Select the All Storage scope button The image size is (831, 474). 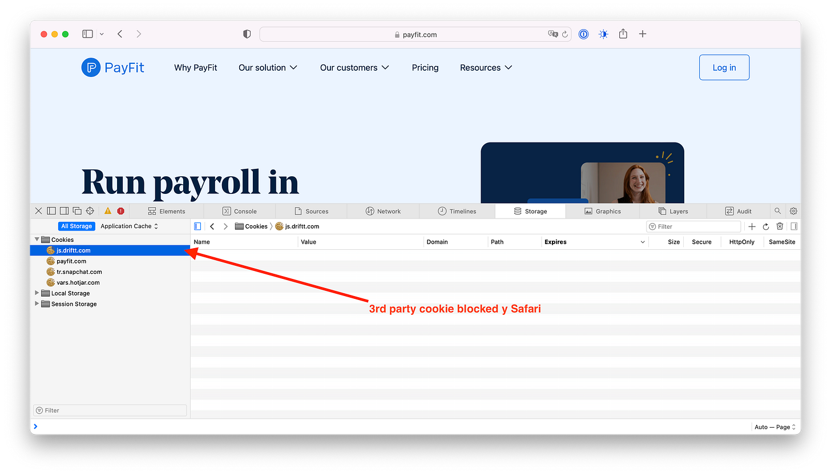point(76,226)
